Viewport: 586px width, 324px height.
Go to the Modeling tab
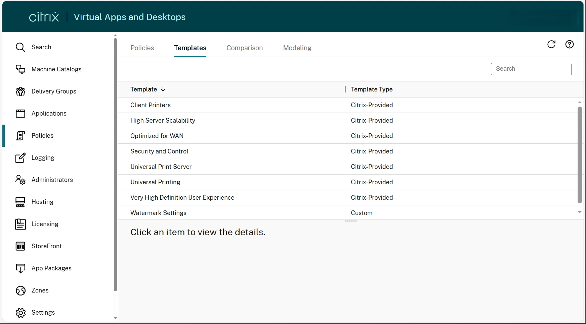[x=297, y=48]
